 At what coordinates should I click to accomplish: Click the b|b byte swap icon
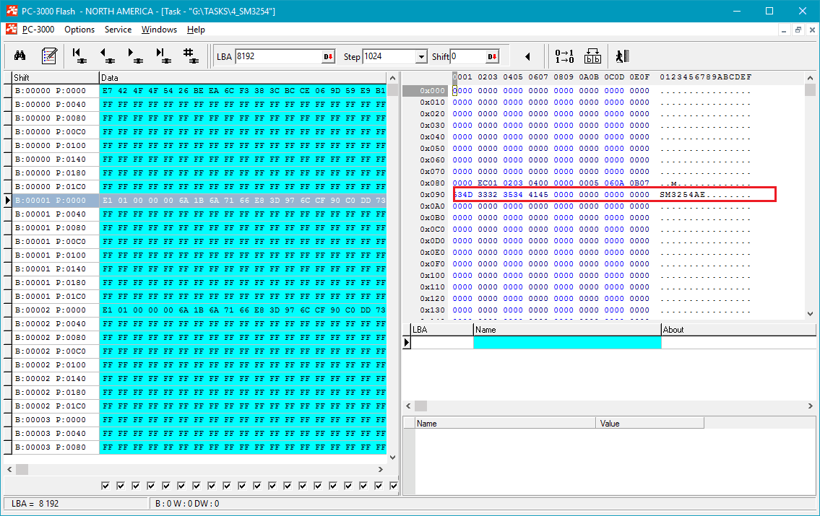592,56
